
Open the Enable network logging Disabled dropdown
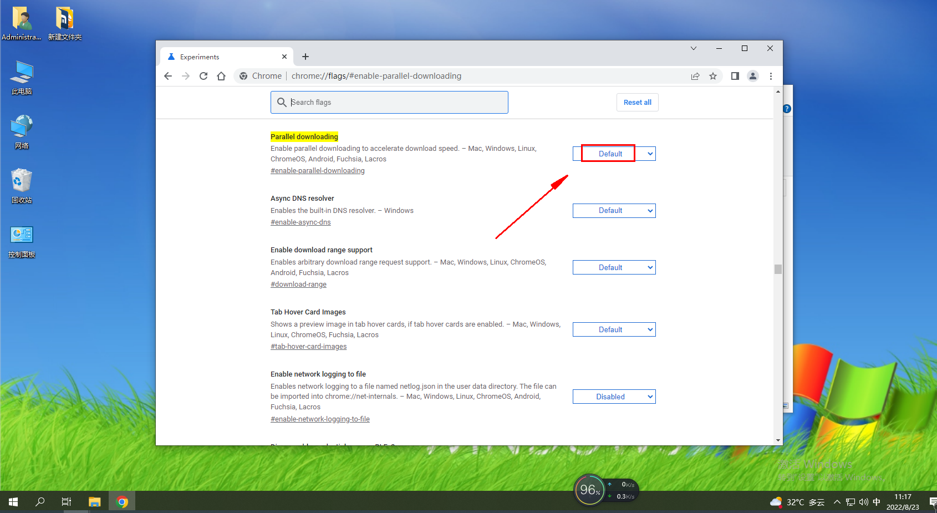(x=614, y=397)
